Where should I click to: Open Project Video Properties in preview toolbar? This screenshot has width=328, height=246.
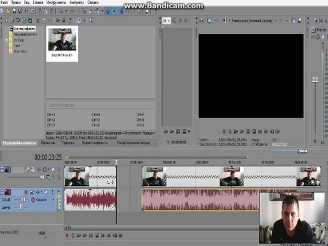tap(202, 20)
